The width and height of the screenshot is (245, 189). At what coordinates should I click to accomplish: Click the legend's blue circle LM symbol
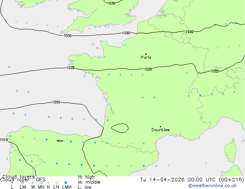22,182
